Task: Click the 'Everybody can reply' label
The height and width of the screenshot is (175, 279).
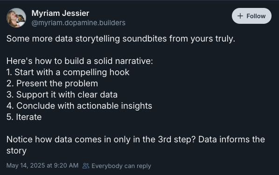Action: click(121, 166)
